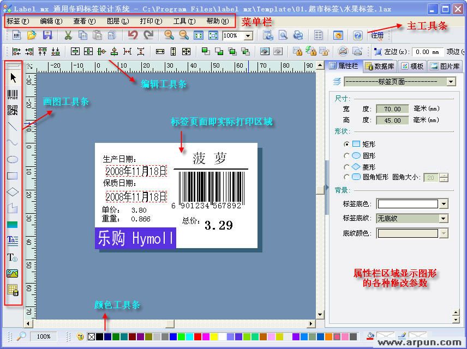Open the 标签页面 selector dropdown

point(452,81)
